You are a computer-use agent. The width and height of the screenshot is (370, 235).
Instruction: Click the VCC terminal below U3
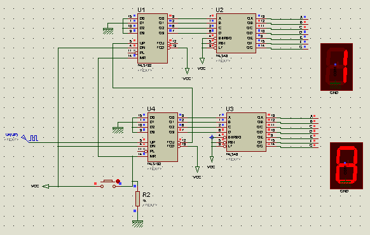212,159
